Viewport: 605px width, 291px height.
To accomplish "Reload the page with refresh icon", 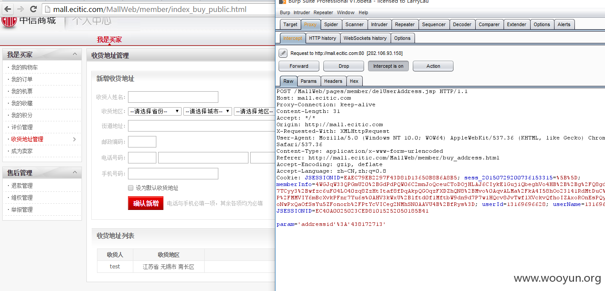I will pyautogui.click(x=33, y=9).
